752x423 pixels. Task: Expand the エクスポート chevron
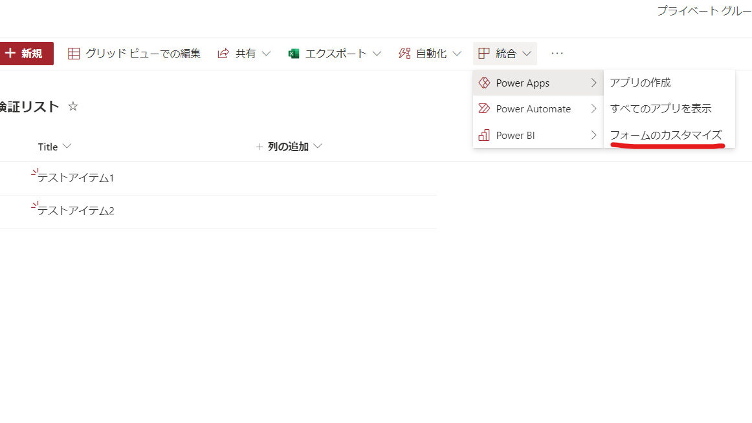(x=377, y=54)
